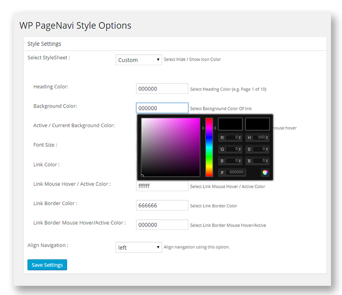Screen dimensions: 342x295
Task: Click the rainbow hue slider bar
Action: coord(209,147)
